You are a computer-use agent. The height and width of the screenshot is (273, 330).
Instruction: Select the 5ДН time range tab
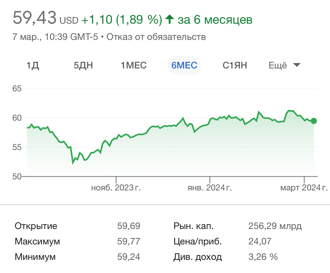tap(83, 65)
